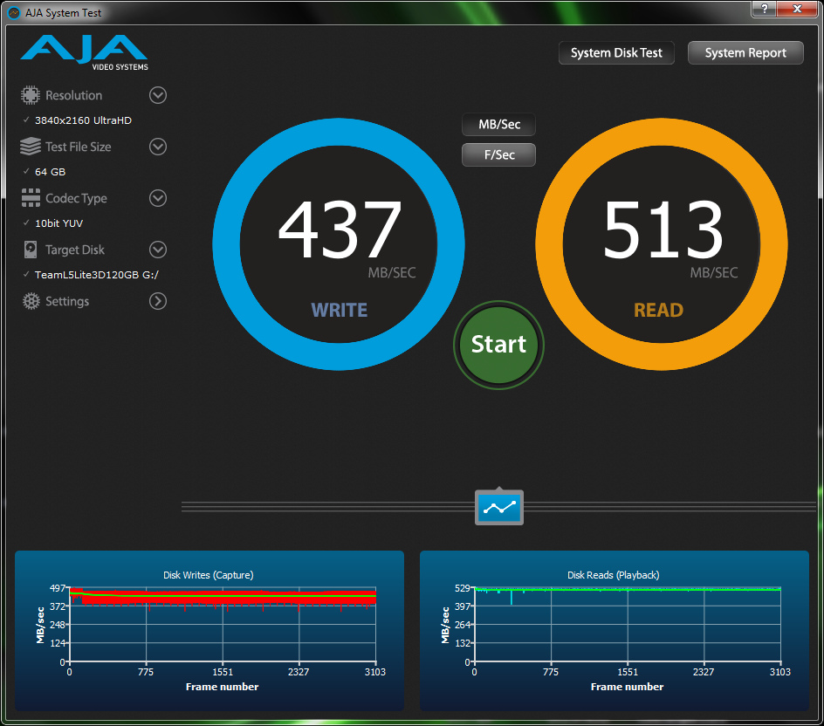Close the AJA System Test window

[797, 9]
